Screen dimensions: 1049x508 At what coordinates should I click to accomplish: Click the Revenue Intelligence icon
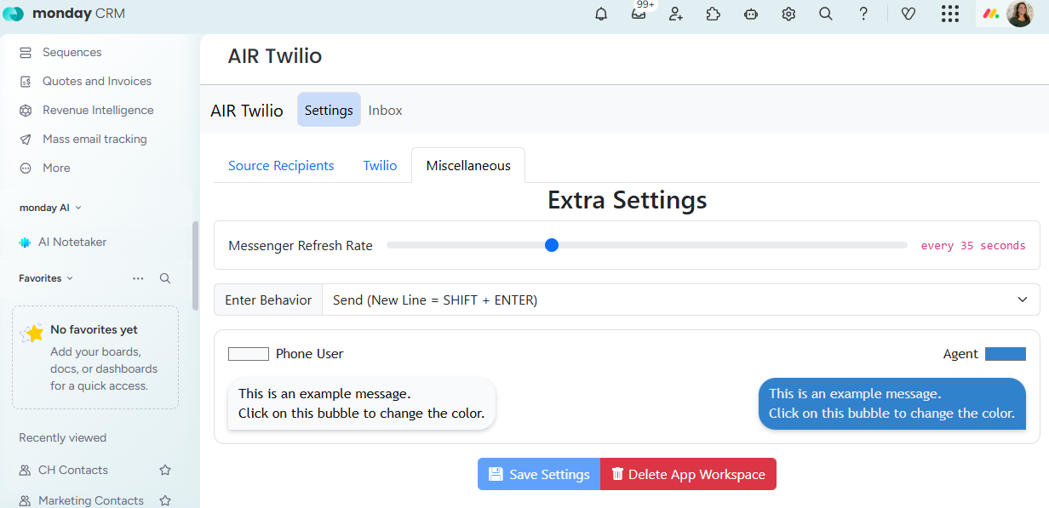point(26,111)
